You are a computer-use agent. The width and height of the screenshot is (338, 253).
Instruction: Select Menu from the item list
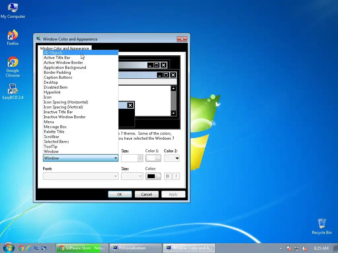click(x=81, y=122)
